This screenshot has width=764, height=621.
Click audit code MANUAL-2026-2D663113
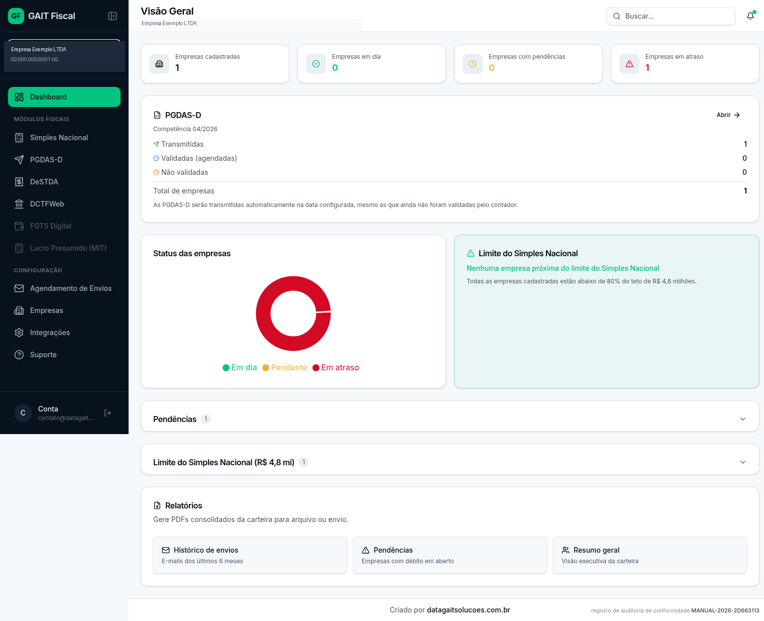[725, 610]
